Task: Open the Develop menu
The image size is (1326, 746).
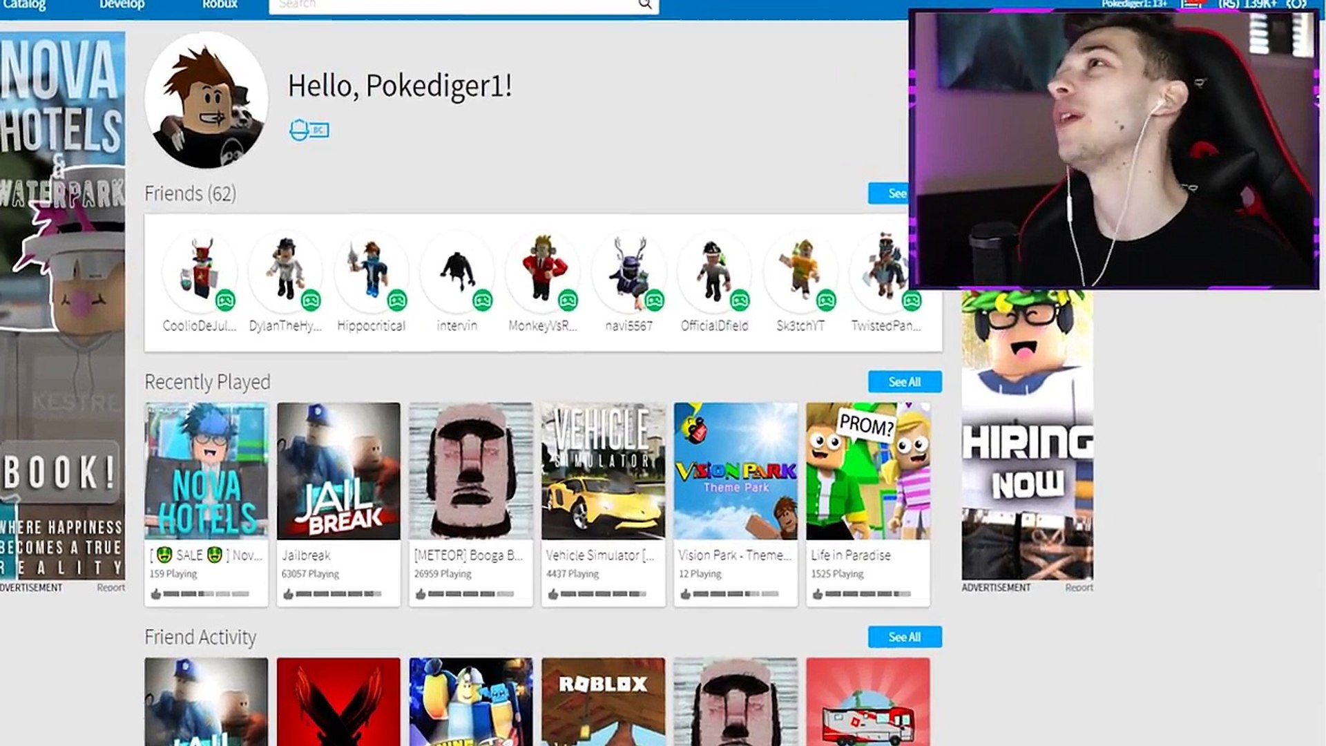Action: tap(122, 5)
